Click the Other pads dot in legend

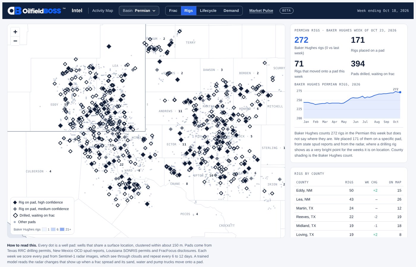(15, 222)
